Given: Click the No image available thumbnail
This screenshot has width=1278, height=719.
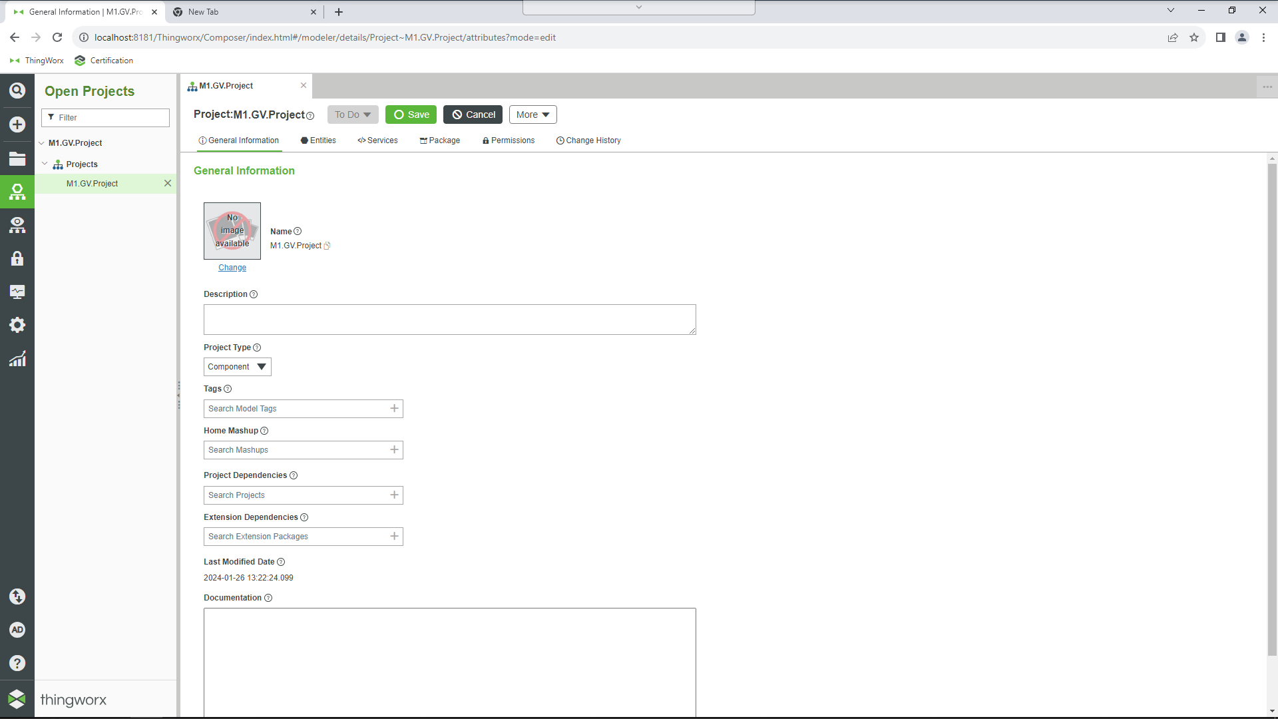Looking at the screenshot, I should point(232,231).
